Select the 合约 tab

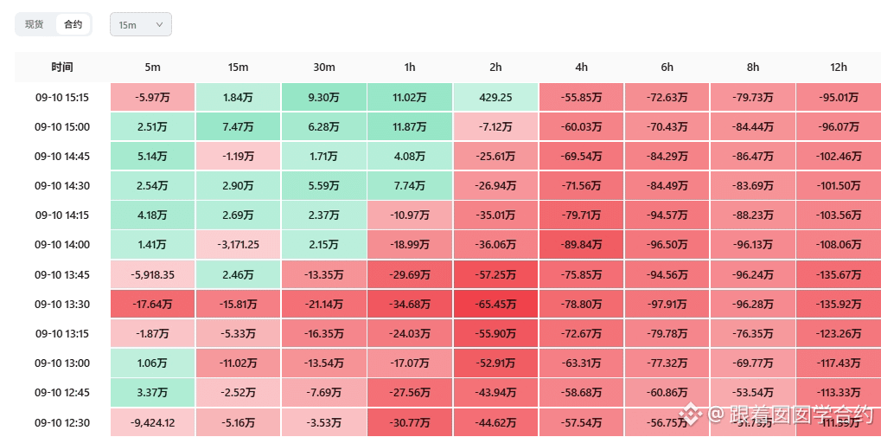click(73, 25)
